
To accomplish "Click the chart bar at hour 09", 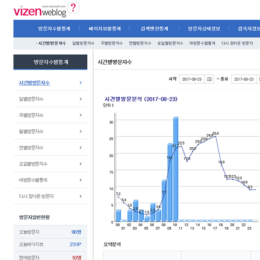I will [x=170, y=182].
